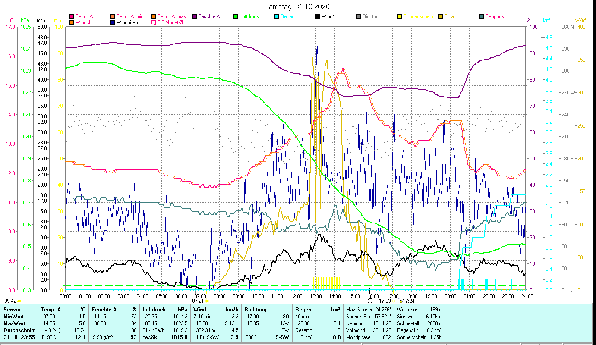Click the pink Temp. A. legend square

(72, 16)
